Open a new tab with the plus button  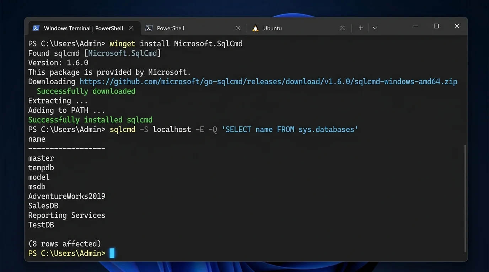pyautogui.click(x=361, y=28)
